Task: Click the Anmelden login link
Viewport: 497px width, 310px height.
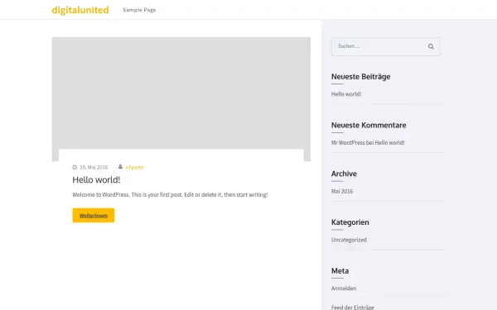Action: click(344, 289)
